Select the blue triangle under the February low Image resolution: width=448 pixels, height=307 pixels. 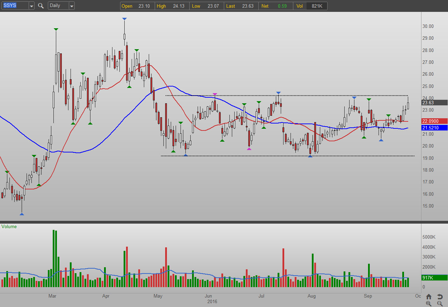click(x=22, y=214)
